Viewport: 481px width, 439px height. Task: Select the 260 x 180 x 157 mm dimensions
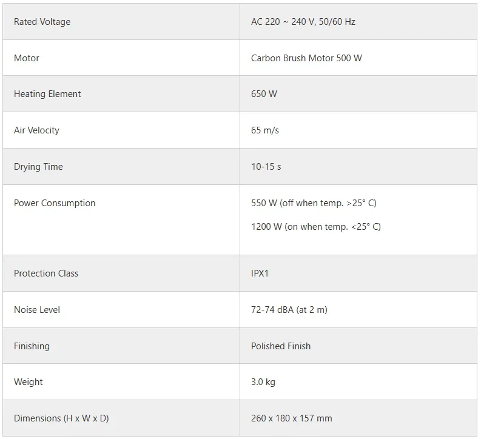click(292, 418)
